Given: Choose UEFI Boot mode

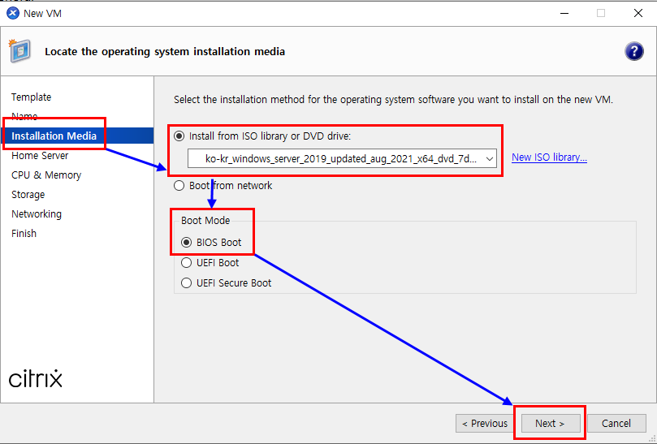Looking at the screenshot, I should (x=210, y=263).
